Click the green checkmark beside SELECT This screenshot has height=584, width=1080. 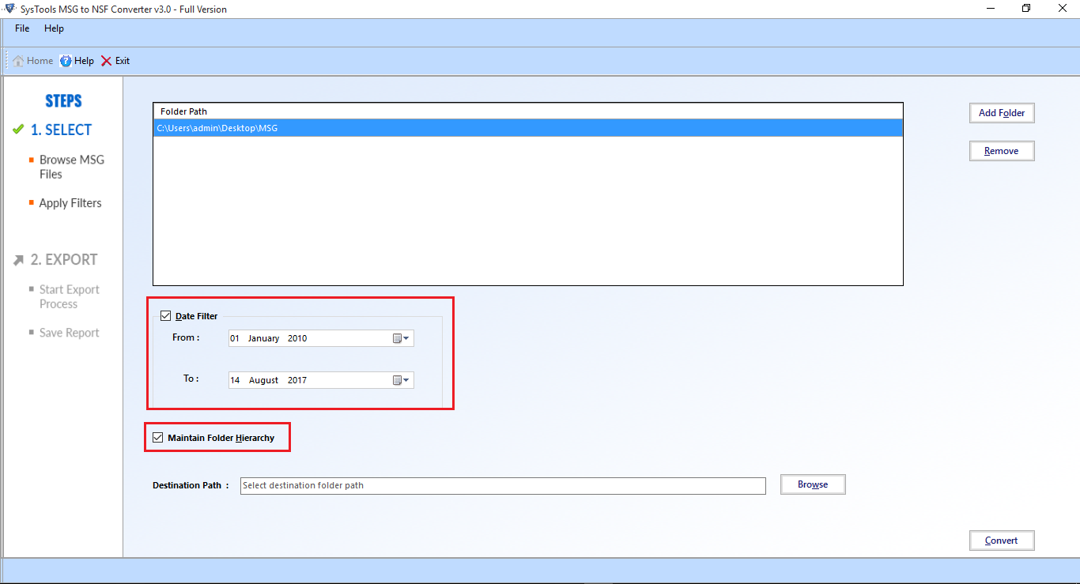18,129
